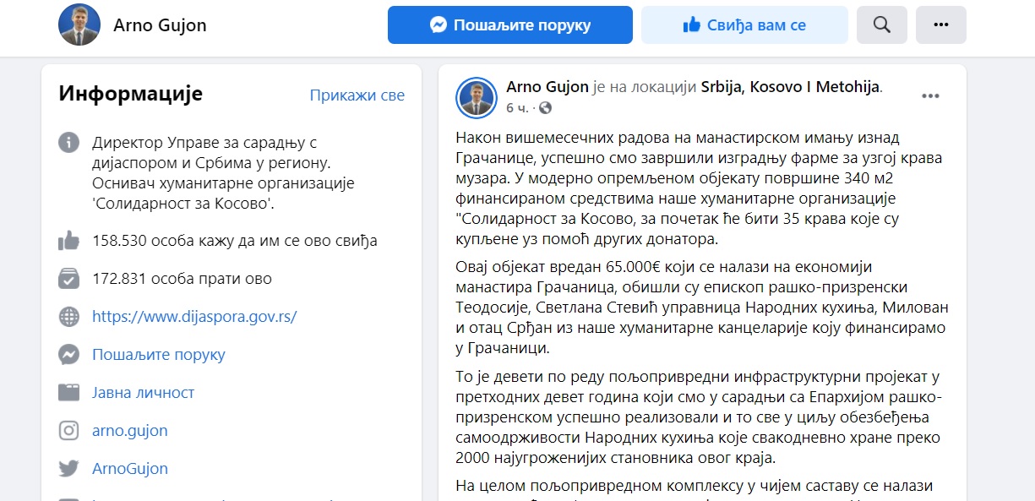Click the Messenger icon in the blue button

(x=438, y=25)
